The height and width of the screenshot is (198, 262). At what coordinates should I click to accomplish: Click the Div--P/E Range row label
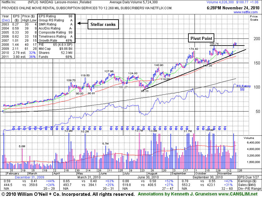pos(250,189)
